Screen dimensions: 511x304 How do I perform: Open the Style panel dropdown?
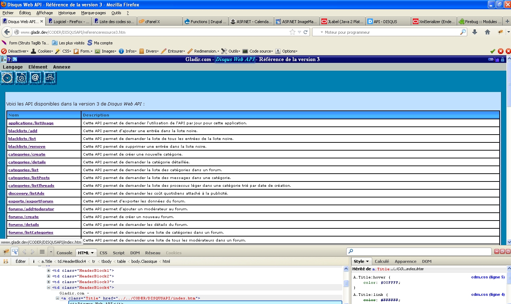361,261
